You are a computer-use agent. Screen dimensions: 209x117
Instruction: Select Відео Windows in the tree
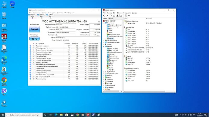(112, 48)
